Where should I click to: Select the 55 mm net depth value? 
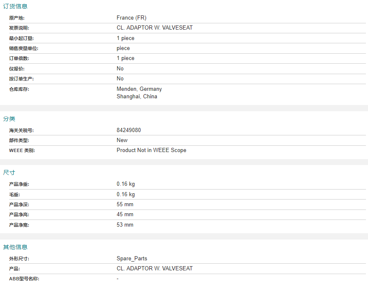click(125, 205)
